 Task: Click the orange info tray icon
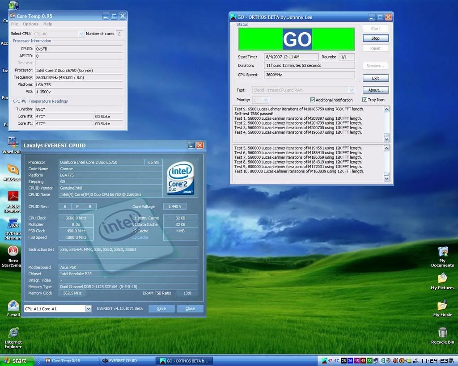click(x=402, y=361)
